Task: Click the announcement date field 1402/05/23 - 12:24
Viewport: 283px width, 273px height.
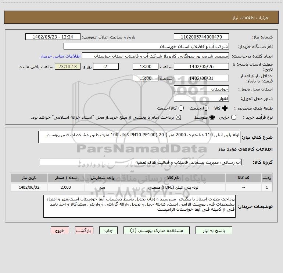Action: 53,37
